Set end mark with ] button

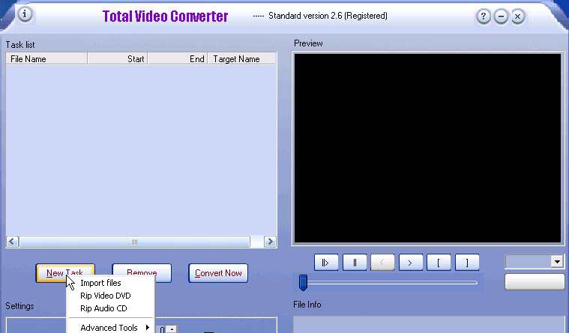467,263
